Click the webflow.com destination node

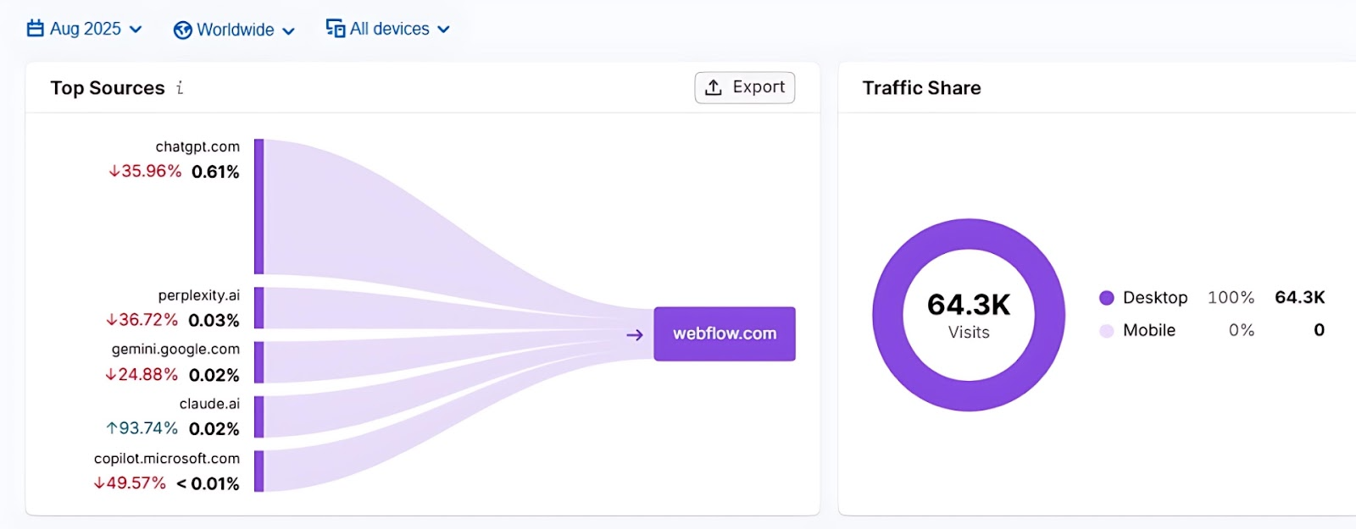[724, 334]
